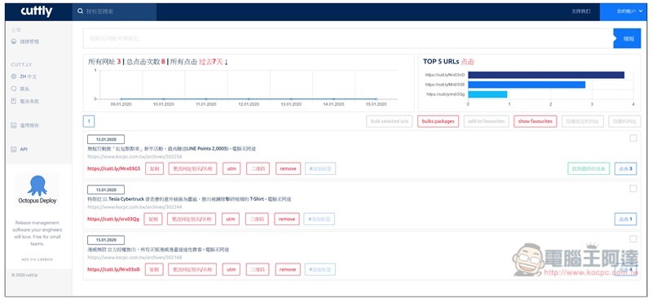Click the search magnifier icon in header
The image size is (652, 300).
tap(80, 11)
